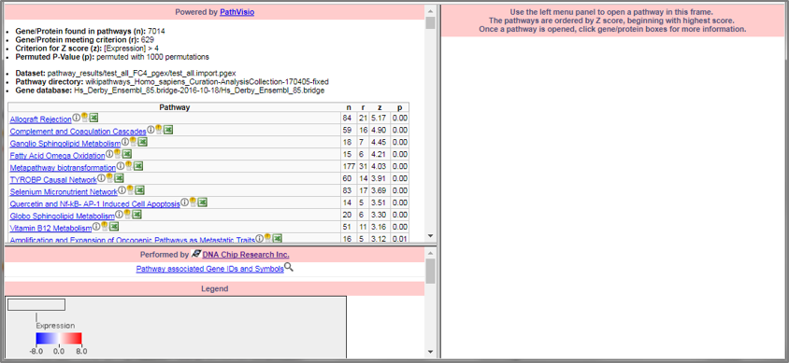Click down arrow of pathway list scrollbar
This screenshot has height=363, width=789.
430,235
